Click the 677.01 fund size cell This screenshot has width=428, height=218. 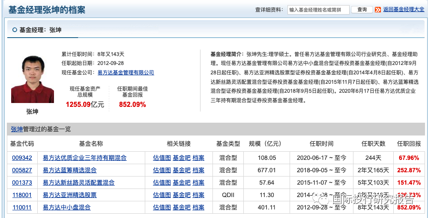click(267, 170)
